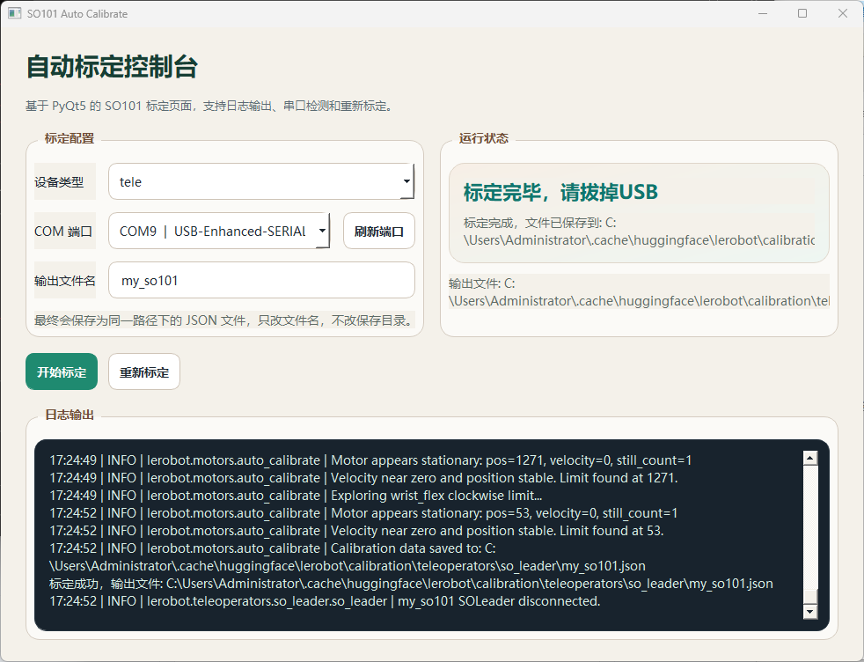The width and height of the screenshot is (864, 662).
Task: Open the 设备类型 dropdown showing tele
Action: (261, 181)
